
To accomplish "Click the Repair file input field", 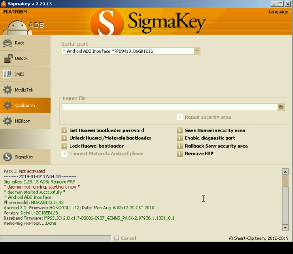I will tap(169, 107).
